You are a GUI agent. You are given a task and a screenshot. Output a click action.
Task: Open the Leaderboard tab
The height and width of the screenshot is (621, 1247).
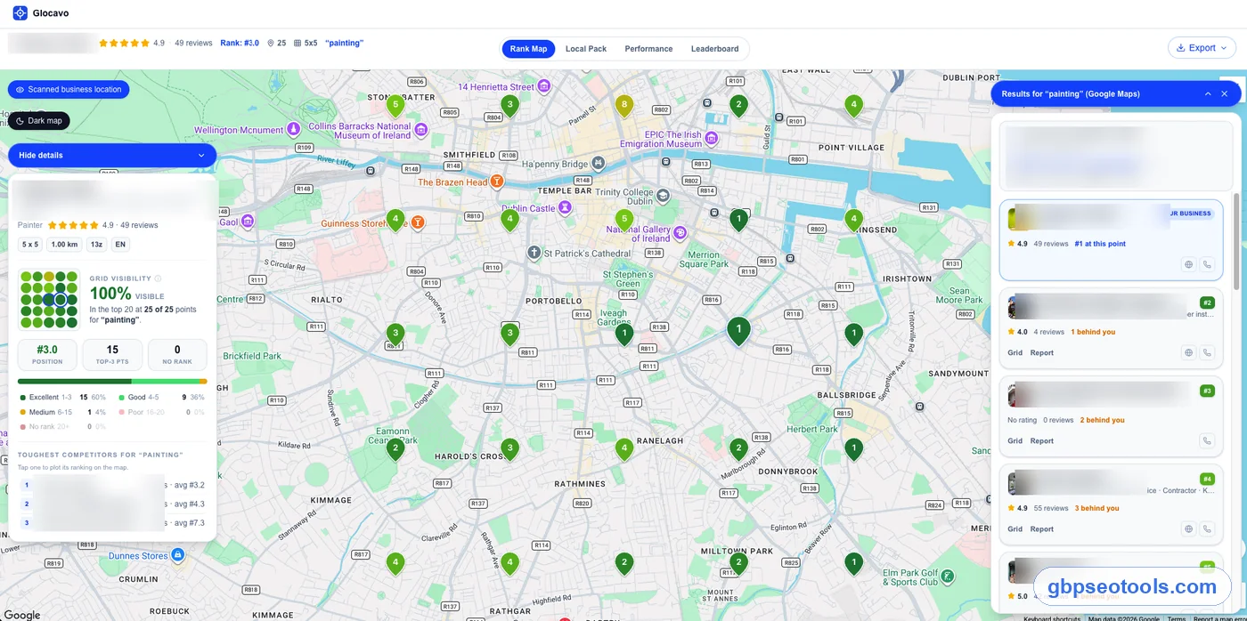pos(714,49)
